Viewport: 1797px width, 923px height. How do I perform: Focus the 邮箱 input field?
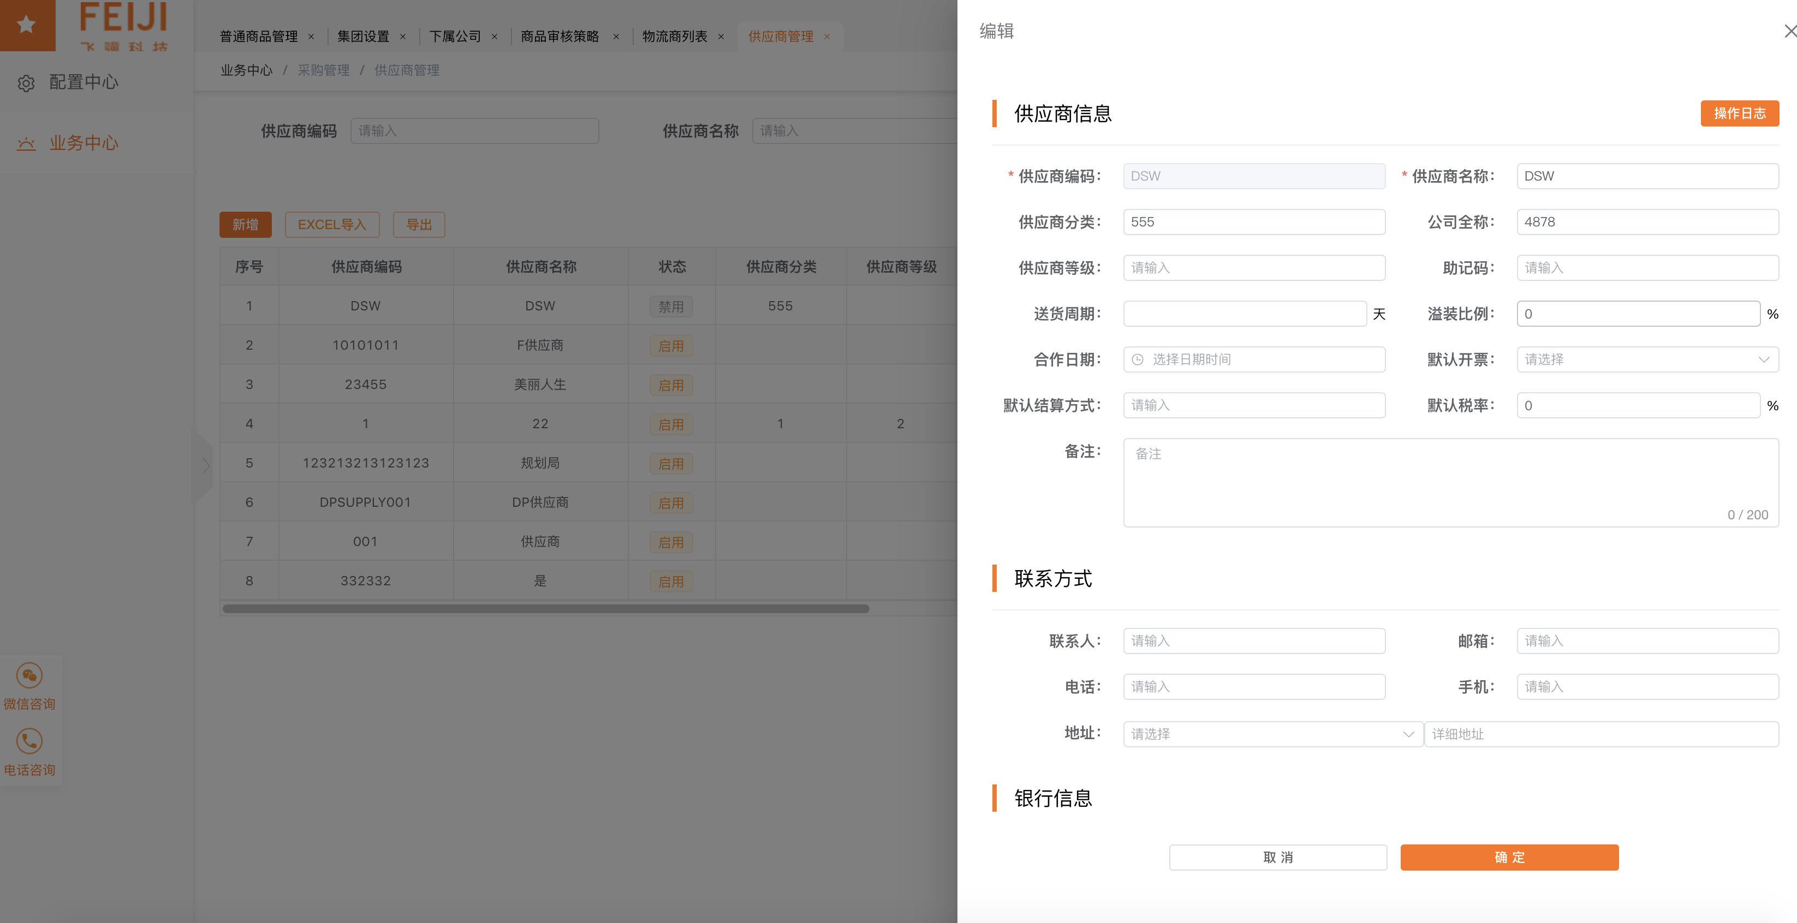tap(1648, 642)
